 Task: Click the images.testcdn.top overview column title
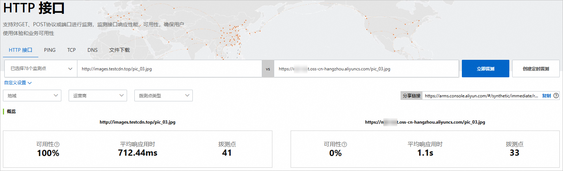[x=137, y=122]
